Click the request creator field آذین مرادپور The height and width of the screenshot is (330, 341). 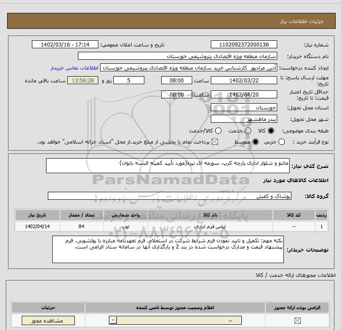pos(189,68)
